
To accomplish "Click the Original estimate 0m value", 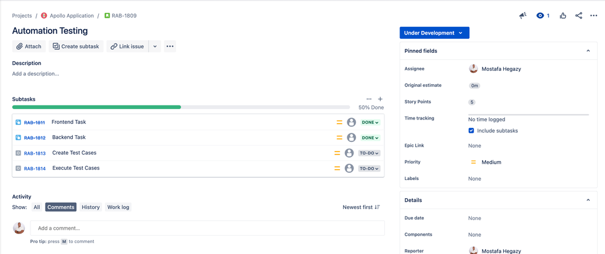I will click(x=474, y=85).
